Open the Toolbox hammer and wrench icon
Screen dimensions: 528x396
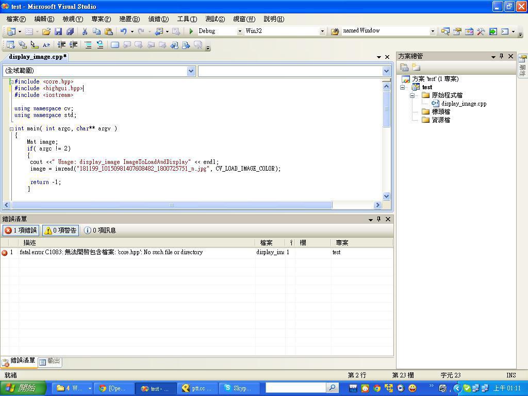pos(481,31)
